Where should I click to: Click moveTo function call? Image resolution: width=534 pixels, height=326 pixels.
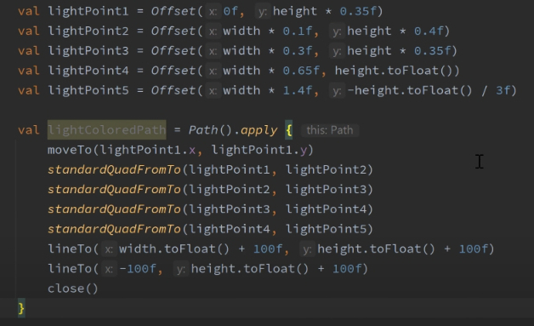click(x=70, y=150)
